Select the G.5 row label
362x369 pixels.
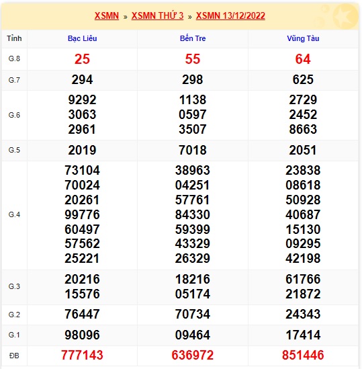click(x=14, y=150)
